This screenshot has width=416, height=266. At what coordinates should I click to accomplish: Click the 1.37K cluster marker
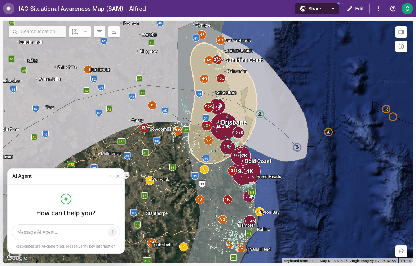[238, 132]
